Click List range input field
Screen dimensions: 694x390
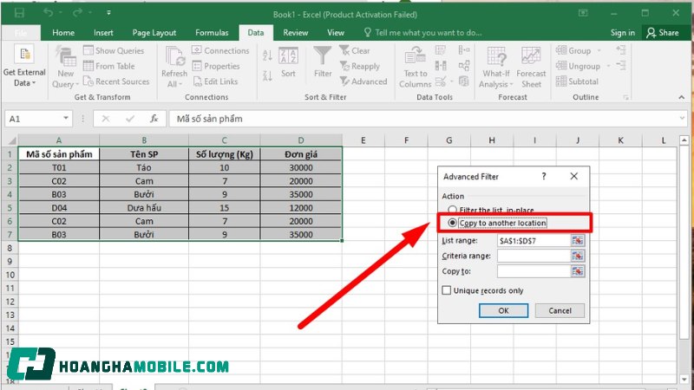(534, 241)
